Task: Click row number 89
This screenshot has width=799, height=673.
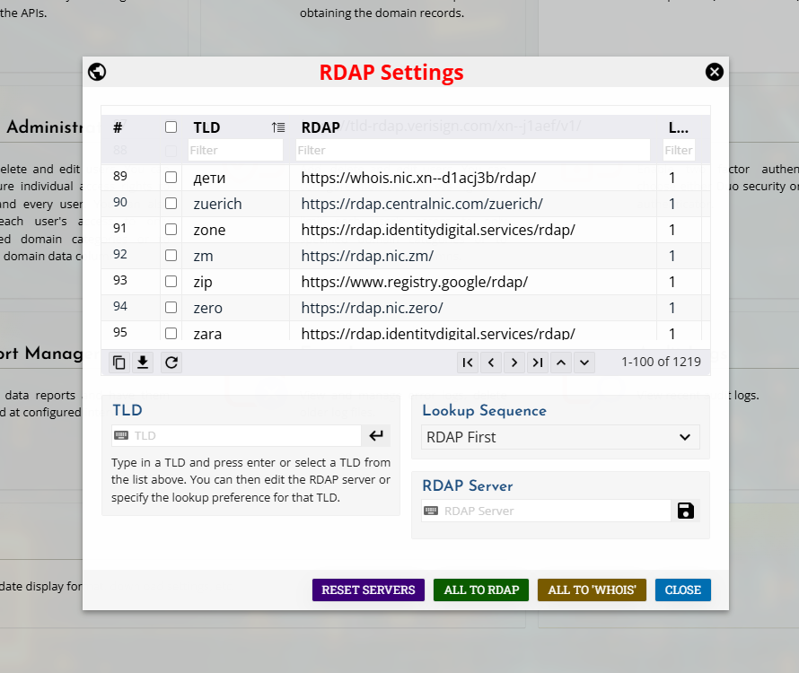Action: click(120, 176)
